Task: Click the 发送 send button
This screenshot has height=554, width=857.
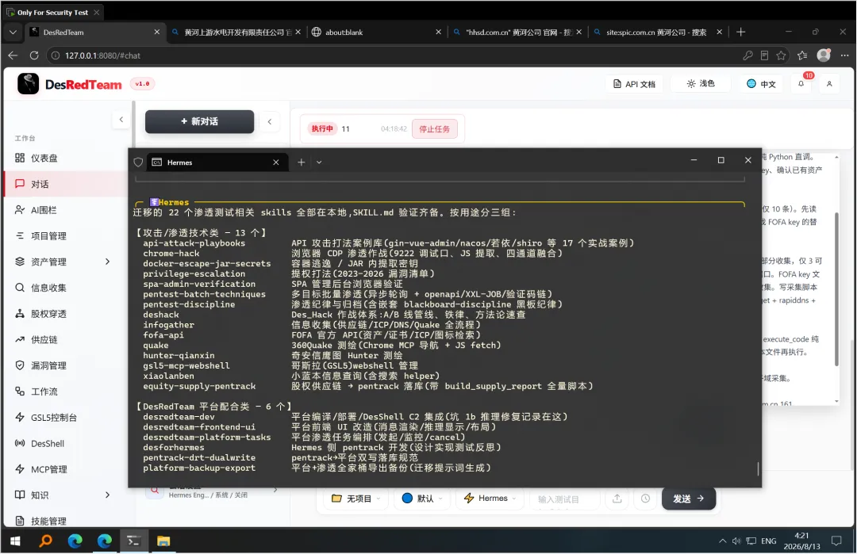Action: point(689,499)
